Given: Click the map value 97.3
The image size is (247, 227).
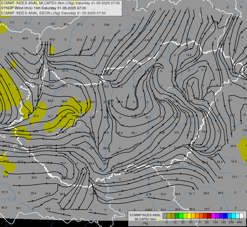Looking at the screenshot, I should pos(65,71).
